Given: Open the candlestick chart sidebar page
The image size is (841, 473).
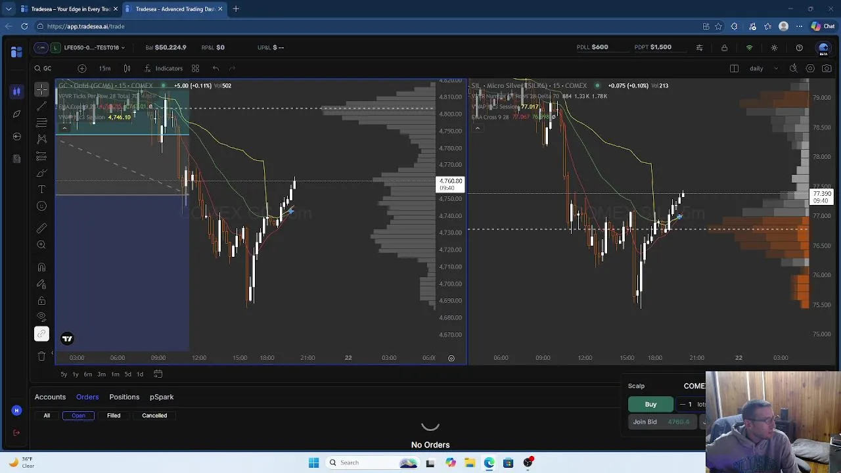Looking at the screenshot, I should click(16, 91).
